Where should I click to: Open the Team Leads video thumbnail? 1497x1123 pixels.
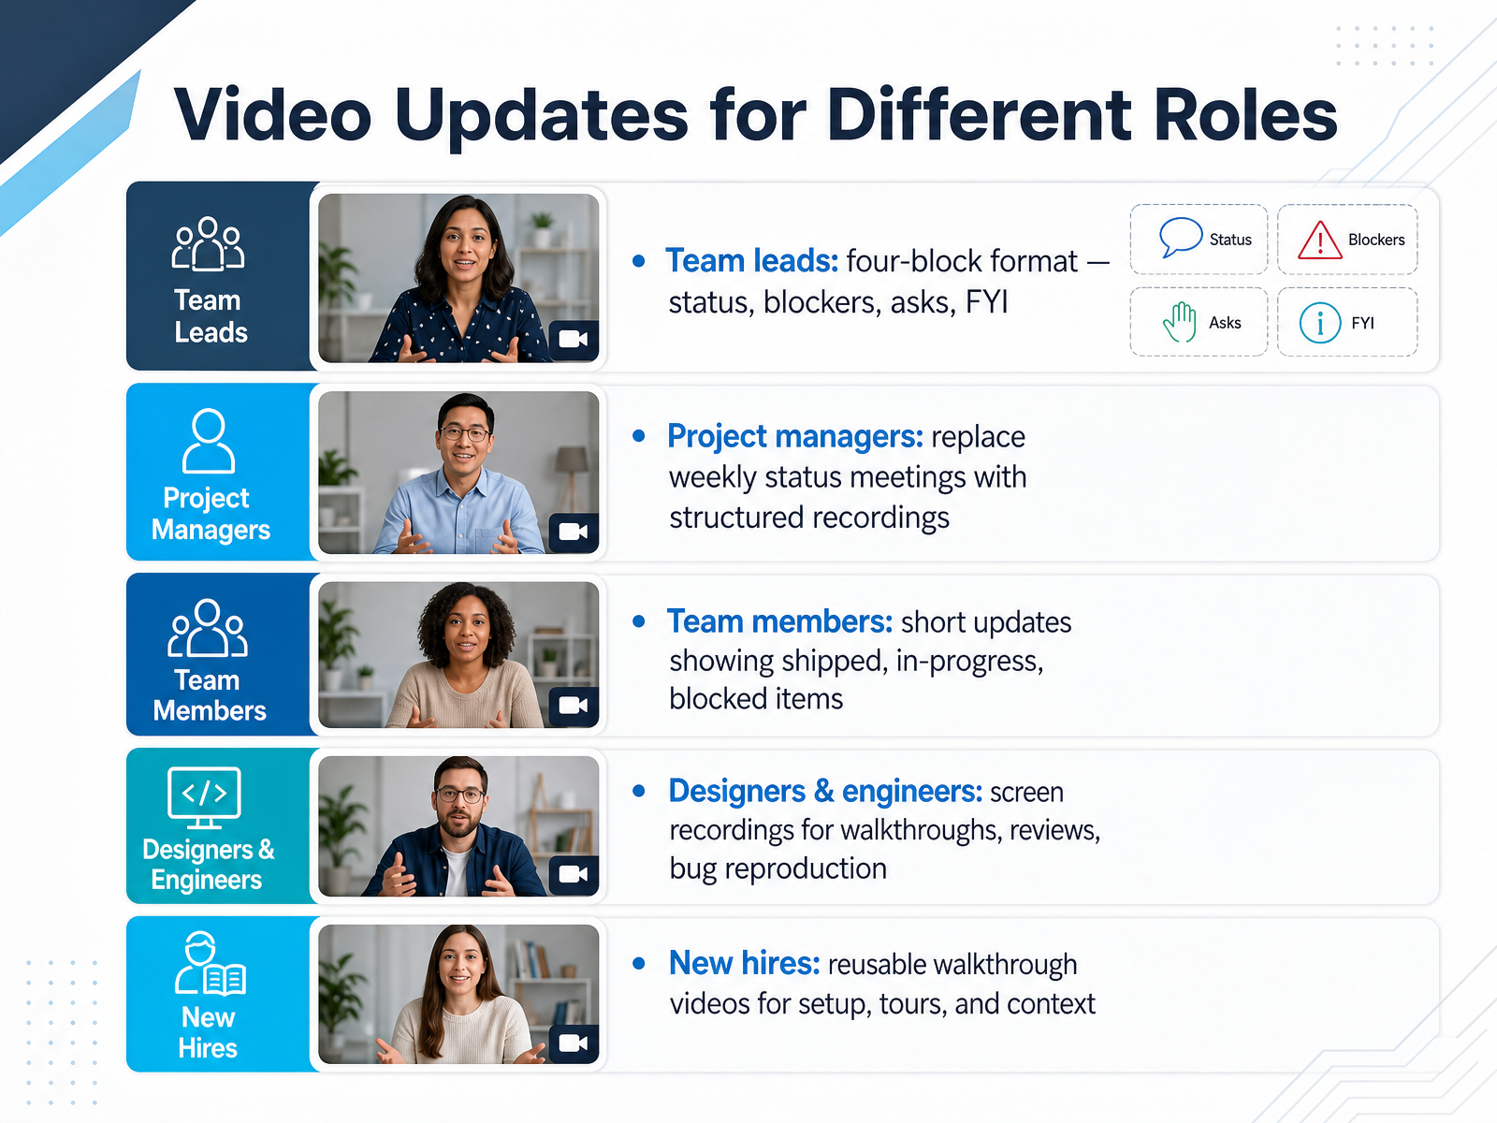[458, 278]
